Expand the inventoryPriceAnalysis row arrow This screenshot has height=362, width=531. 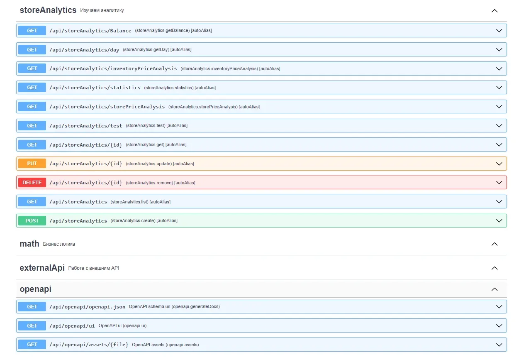point(499,68)
